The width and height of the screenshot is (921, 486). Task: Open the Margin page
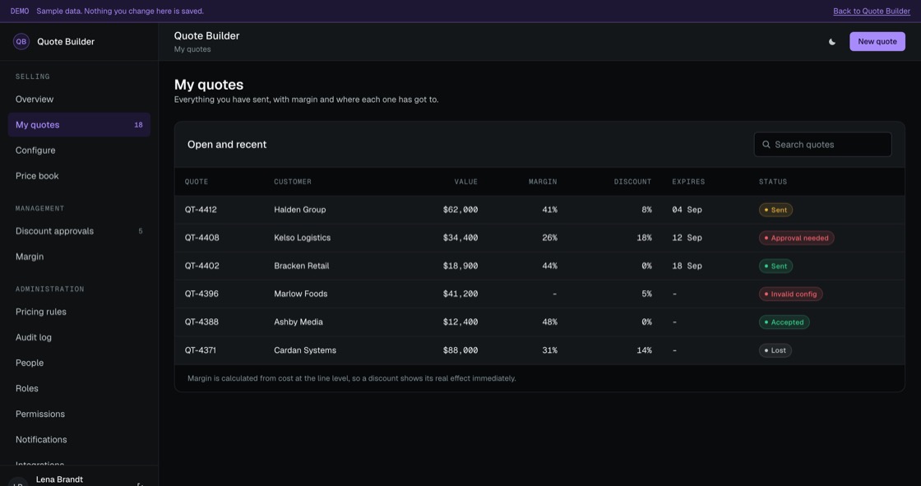79,257
